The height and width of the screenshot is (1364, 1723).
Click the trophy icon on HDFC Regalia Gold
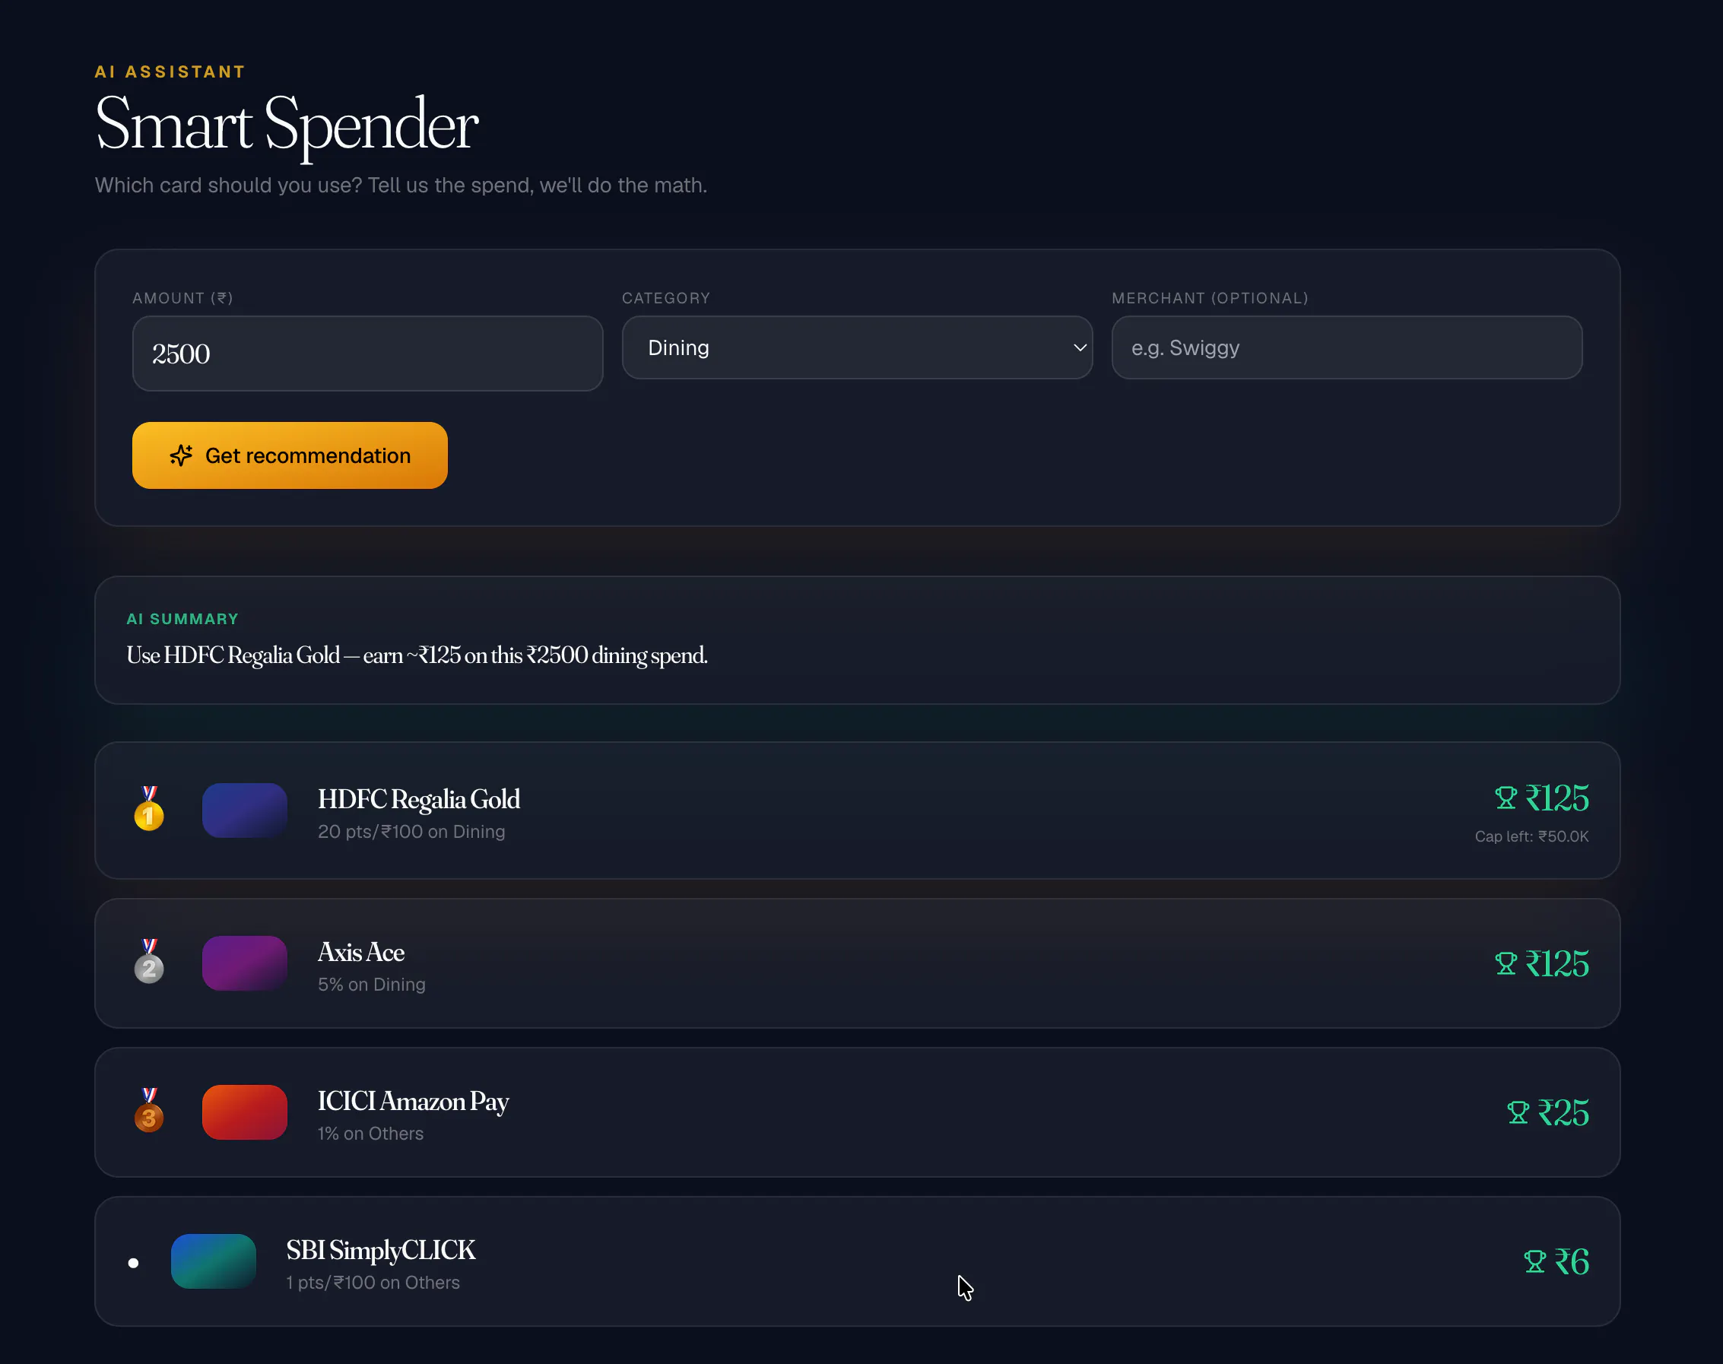1506,798
